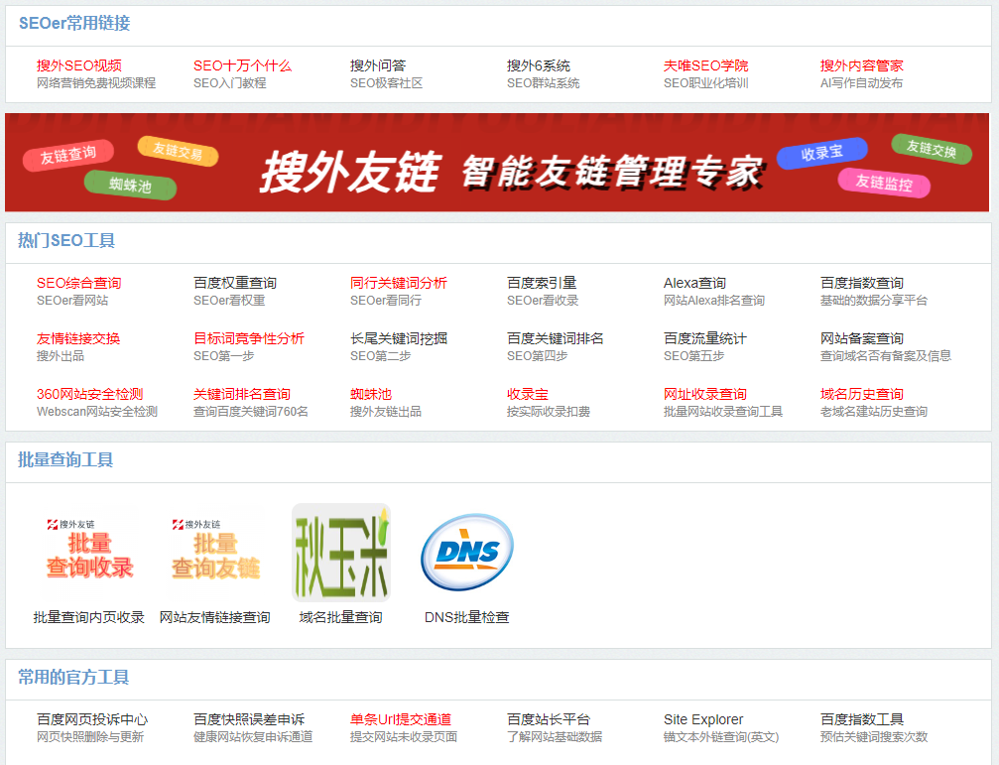Open red 蜘蛛池 link in tools list
Image resolution: width=999 pixels, height=765 pixels.
(x=371, y=394)
